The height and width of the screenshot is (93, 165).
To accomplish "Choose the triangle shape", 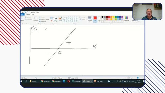I will click(76, 17).
